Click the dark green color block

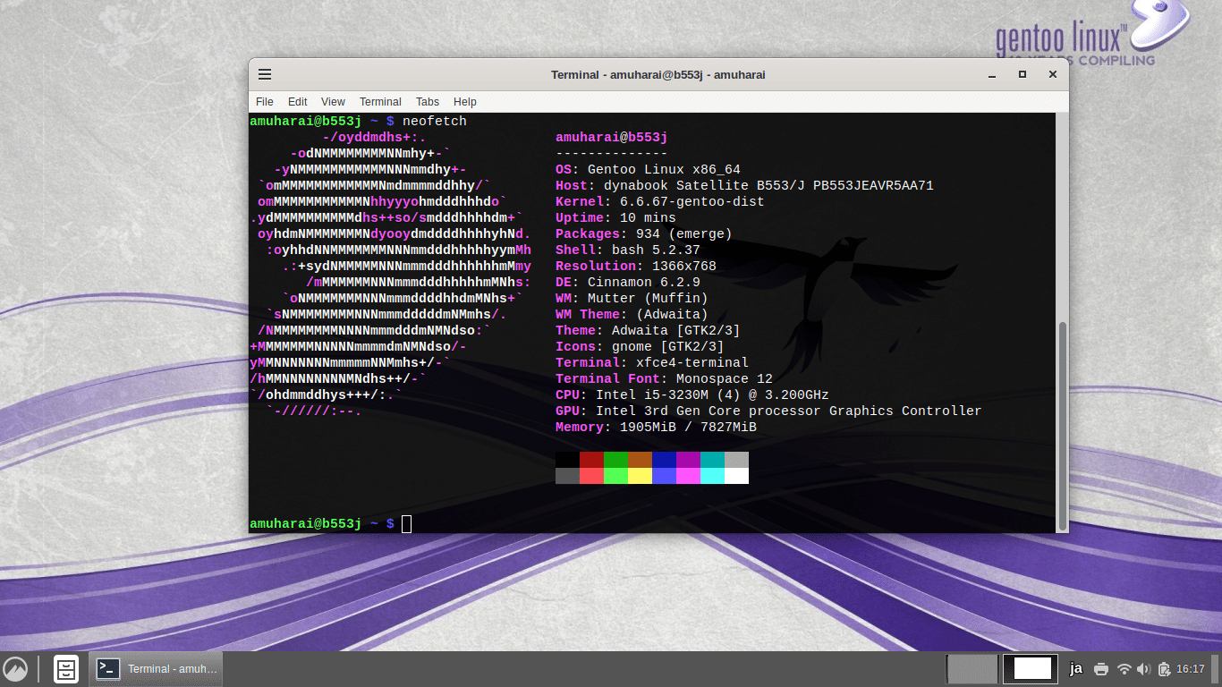[x=615, y=459]
